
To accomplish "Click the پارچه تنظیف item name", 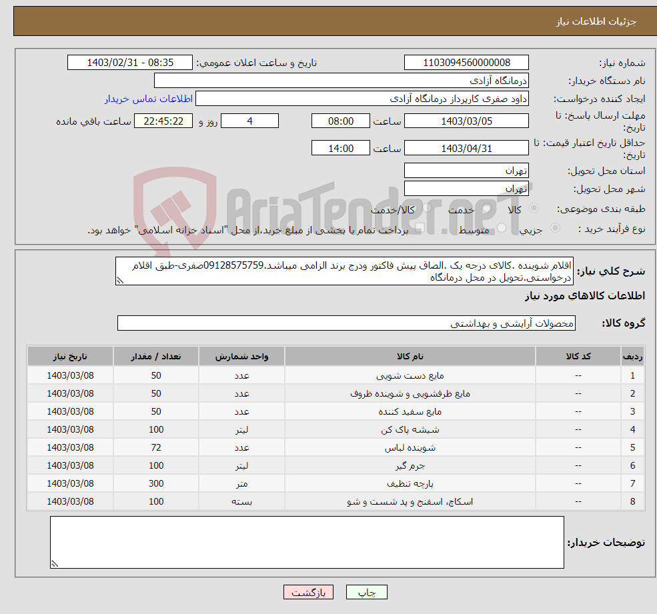I will click(x=410, y=484).
